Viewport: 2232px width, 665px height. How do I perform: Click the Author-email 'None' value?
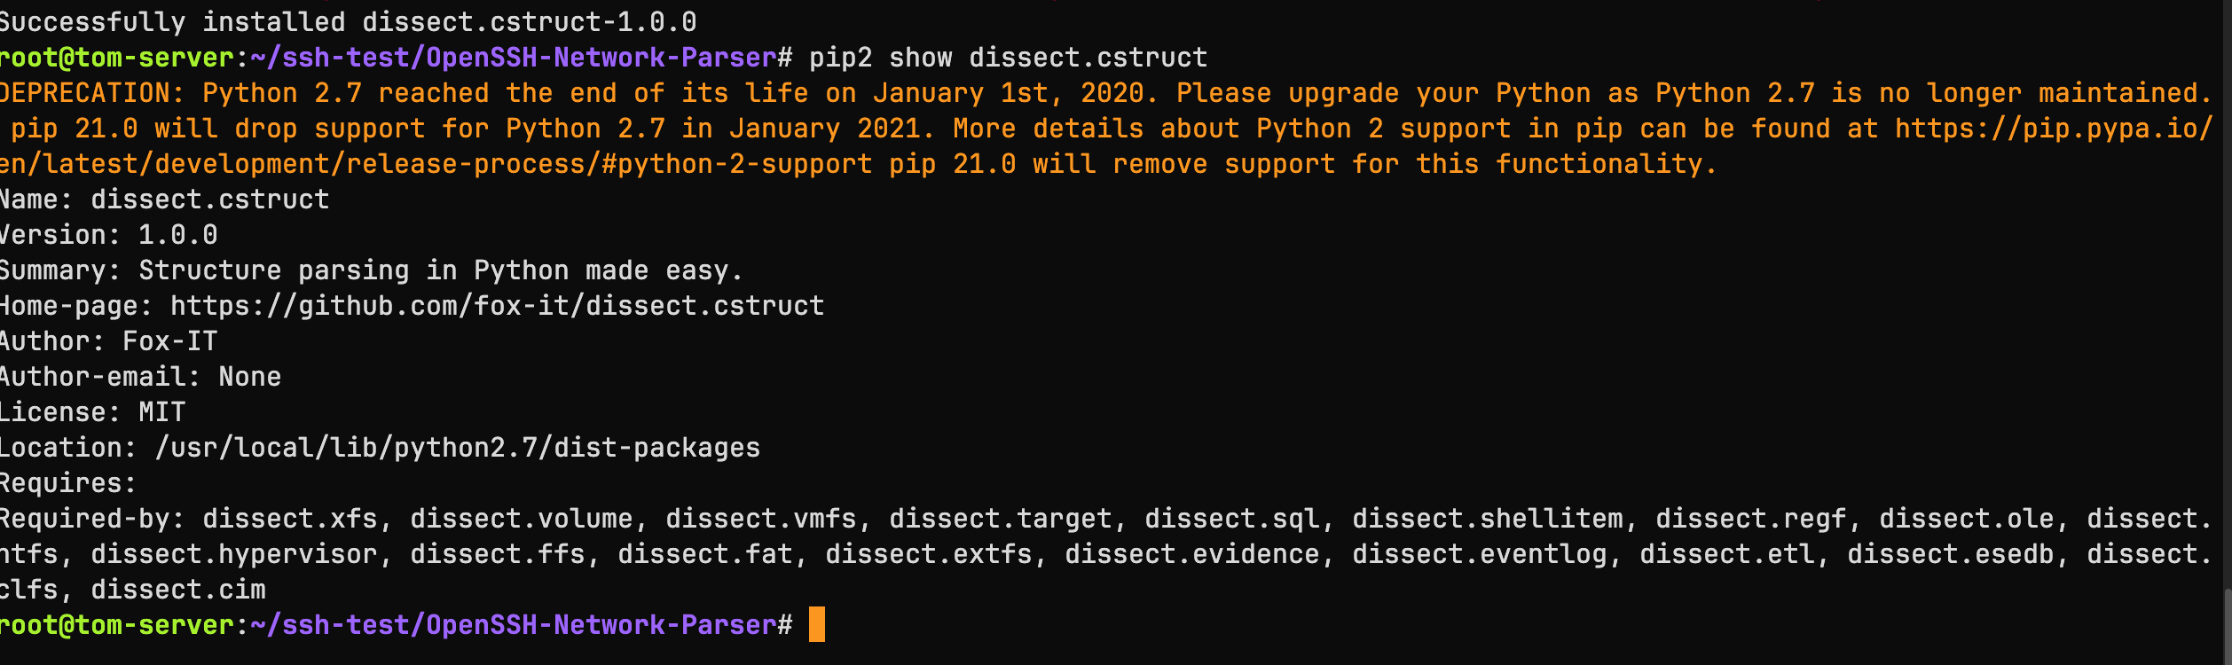[x=249, y=377]
